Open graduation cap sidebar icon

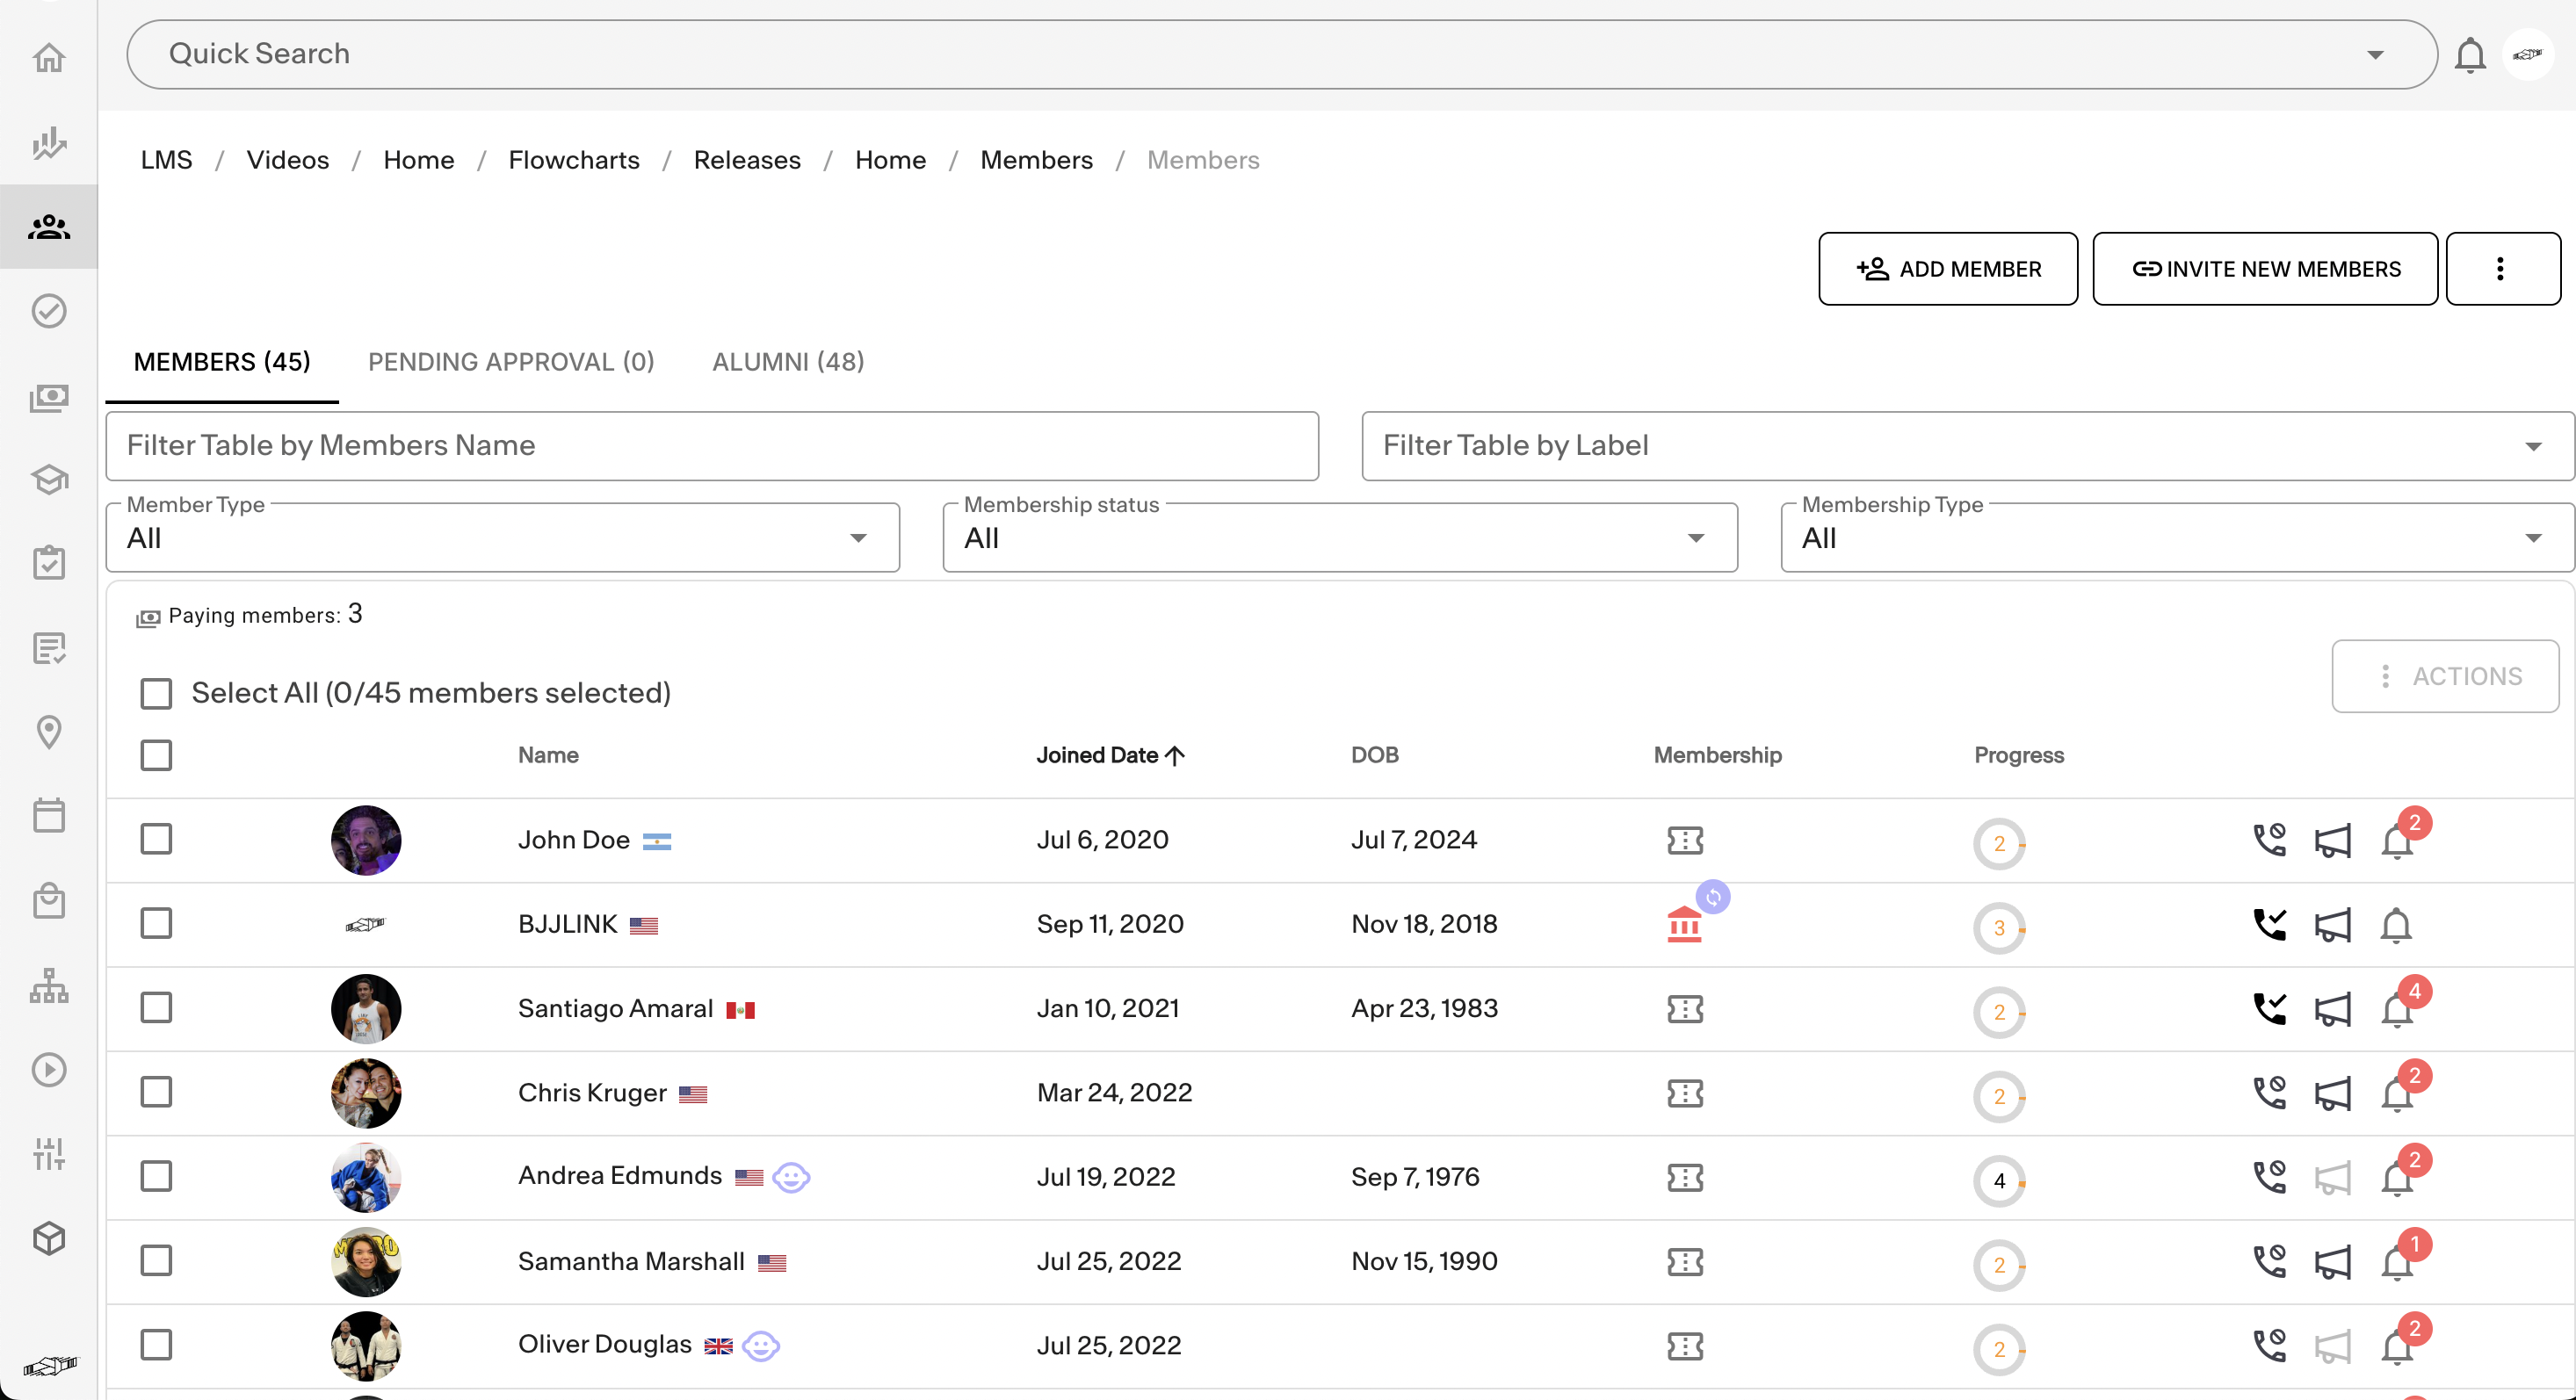pos(48,480)
